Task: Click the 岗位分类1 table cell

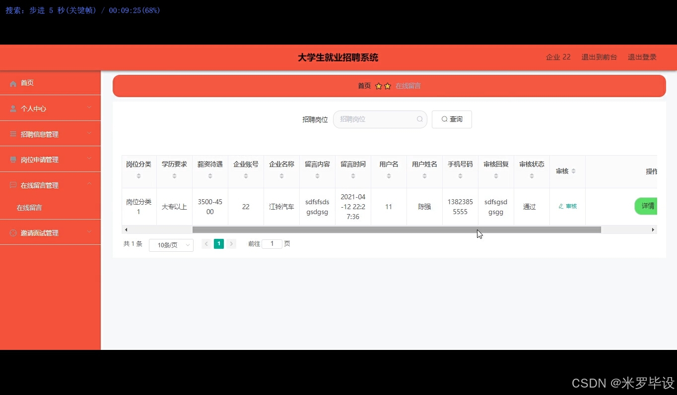Action: pyautogui.click(x=138, y=207)
